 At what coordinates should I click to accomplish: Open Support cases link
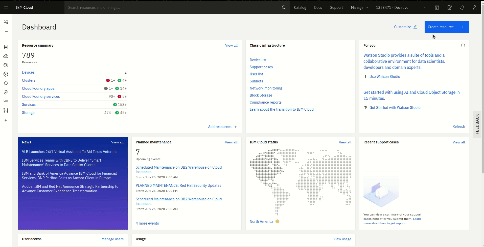click(x=261, y=67)
